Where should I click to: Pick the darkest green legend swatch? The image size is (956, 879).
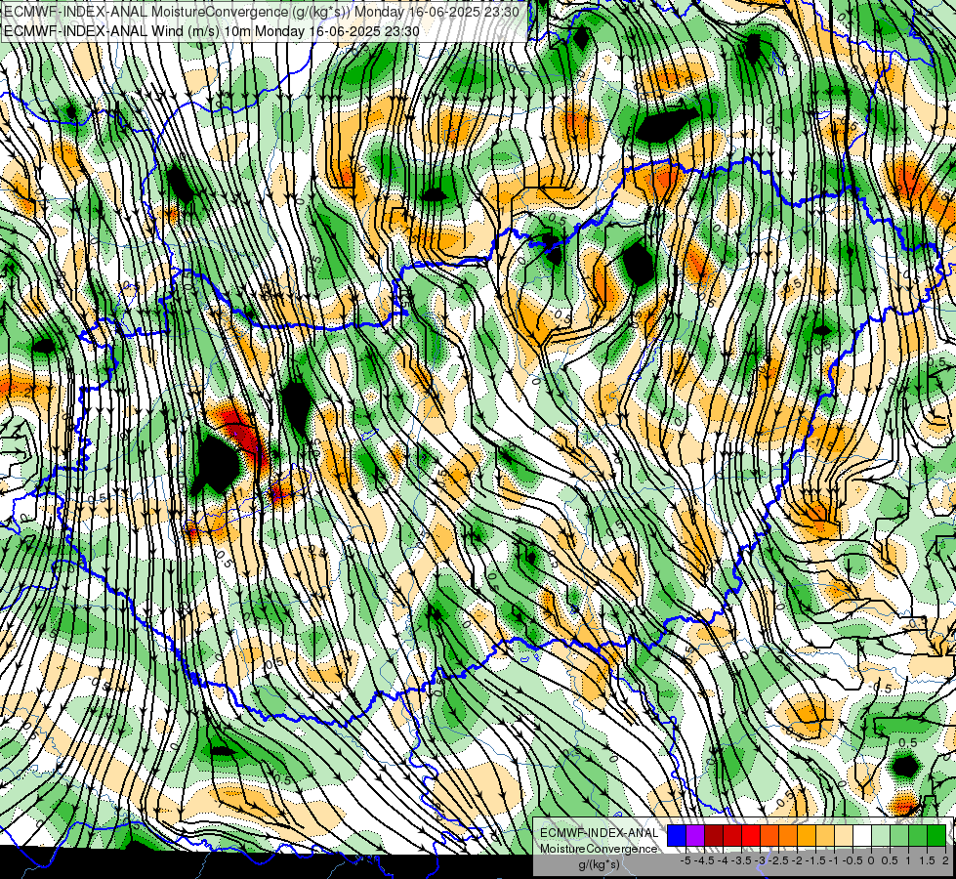936,836
